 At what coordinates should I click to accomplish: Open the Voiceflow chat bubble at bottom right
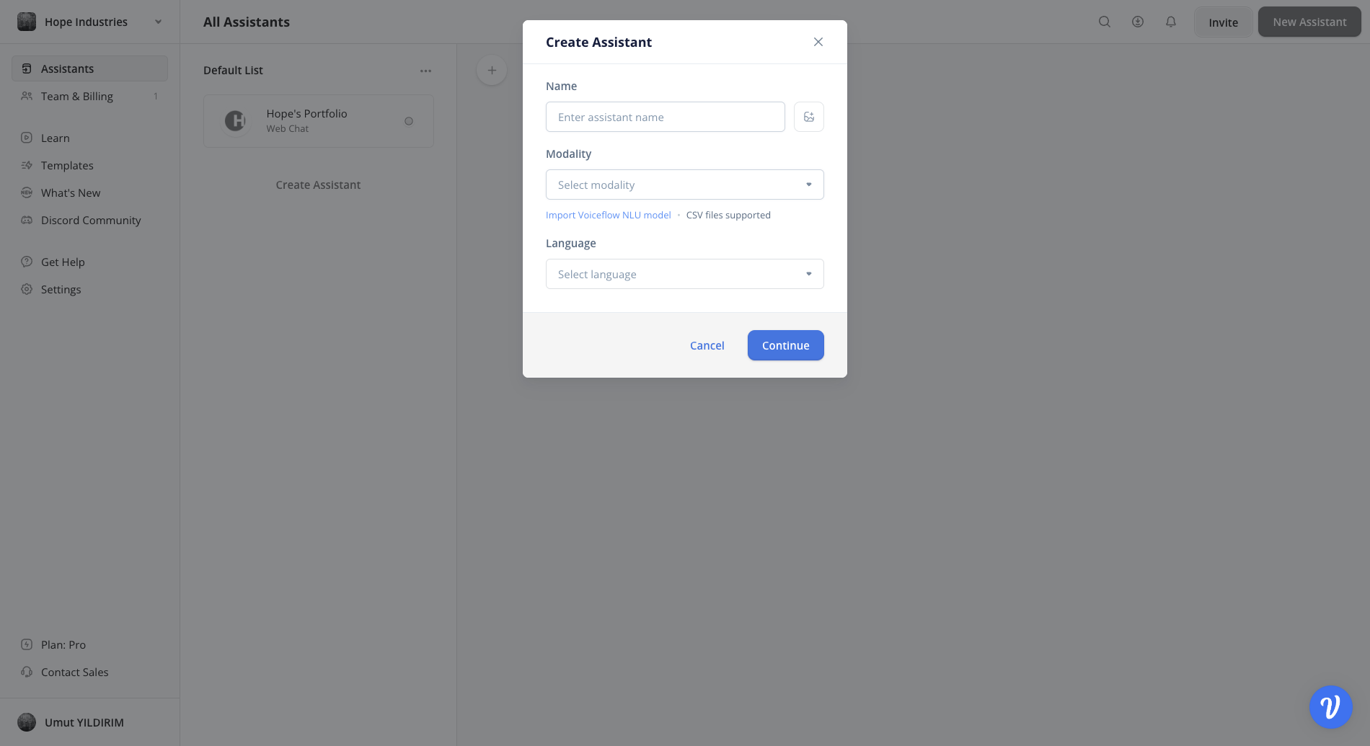tap(1330, 707)
